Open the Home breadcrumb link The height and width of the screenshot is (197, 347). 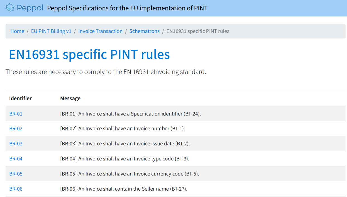tap(17, 31)
